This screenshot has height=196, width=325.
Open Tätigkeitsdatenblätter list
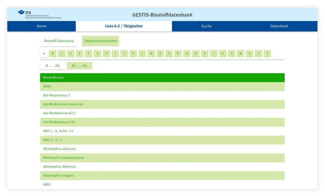pos(100,41)
